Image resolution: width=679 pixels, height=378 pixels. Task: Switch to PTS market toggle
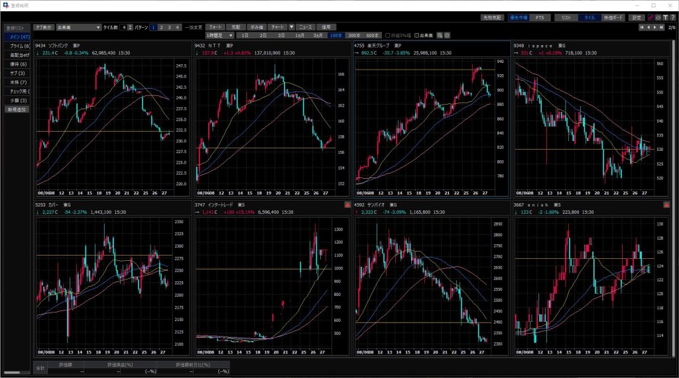[x=539, y=17]
